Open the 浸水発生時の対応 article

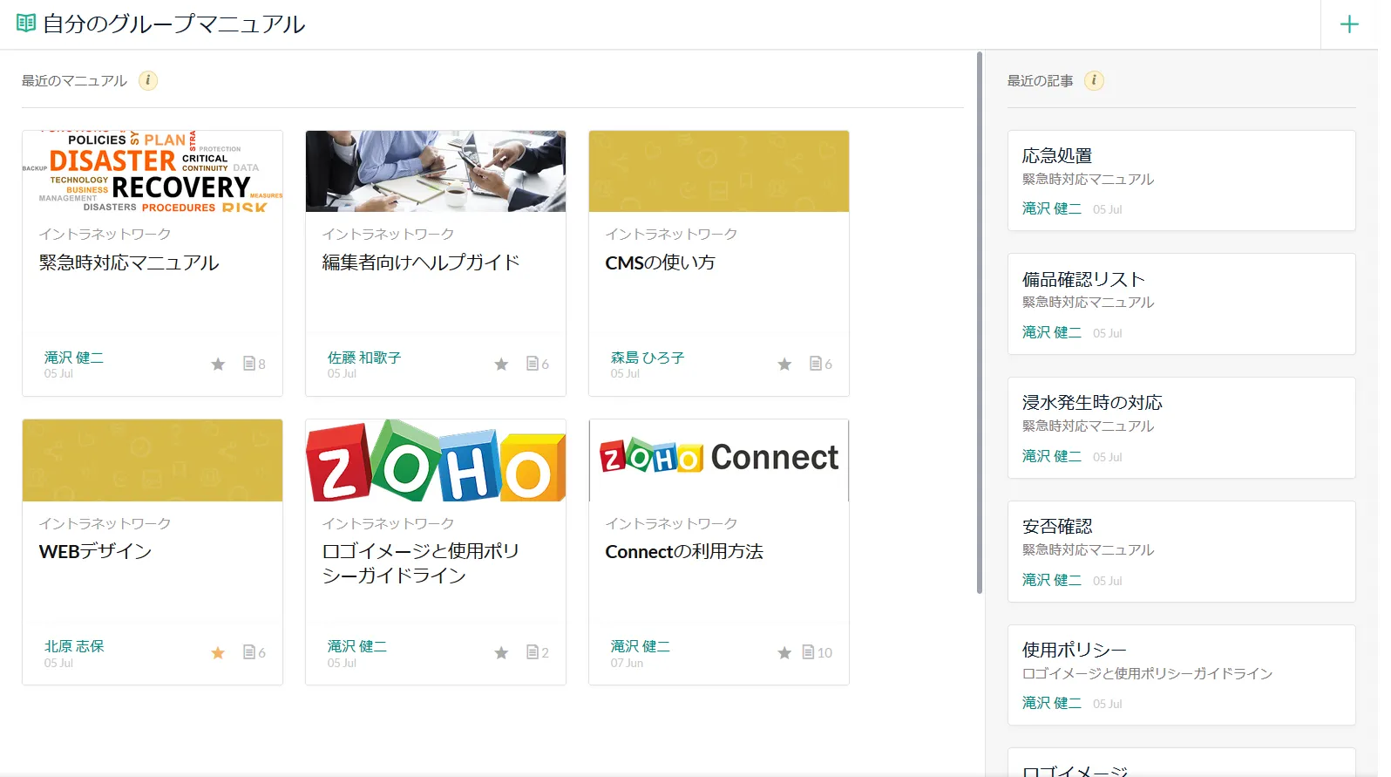pos(1091,403)
